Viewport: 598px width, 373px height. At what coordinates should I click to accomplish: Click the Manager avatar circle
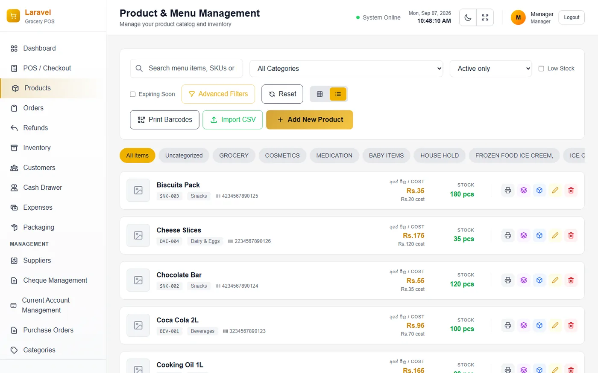pos(518,17)
